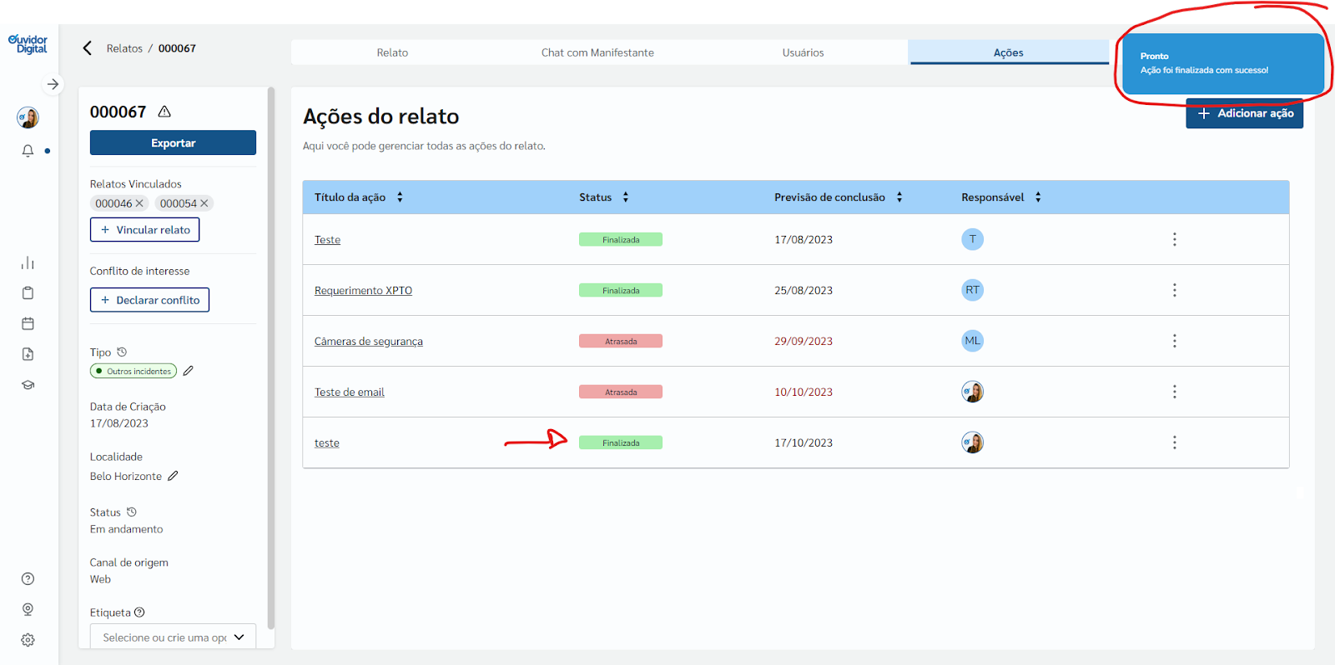Screen dimensions: 1335x665
Task: Edit the Outros incidentes type with the pencil
Action: pos(189,371)
